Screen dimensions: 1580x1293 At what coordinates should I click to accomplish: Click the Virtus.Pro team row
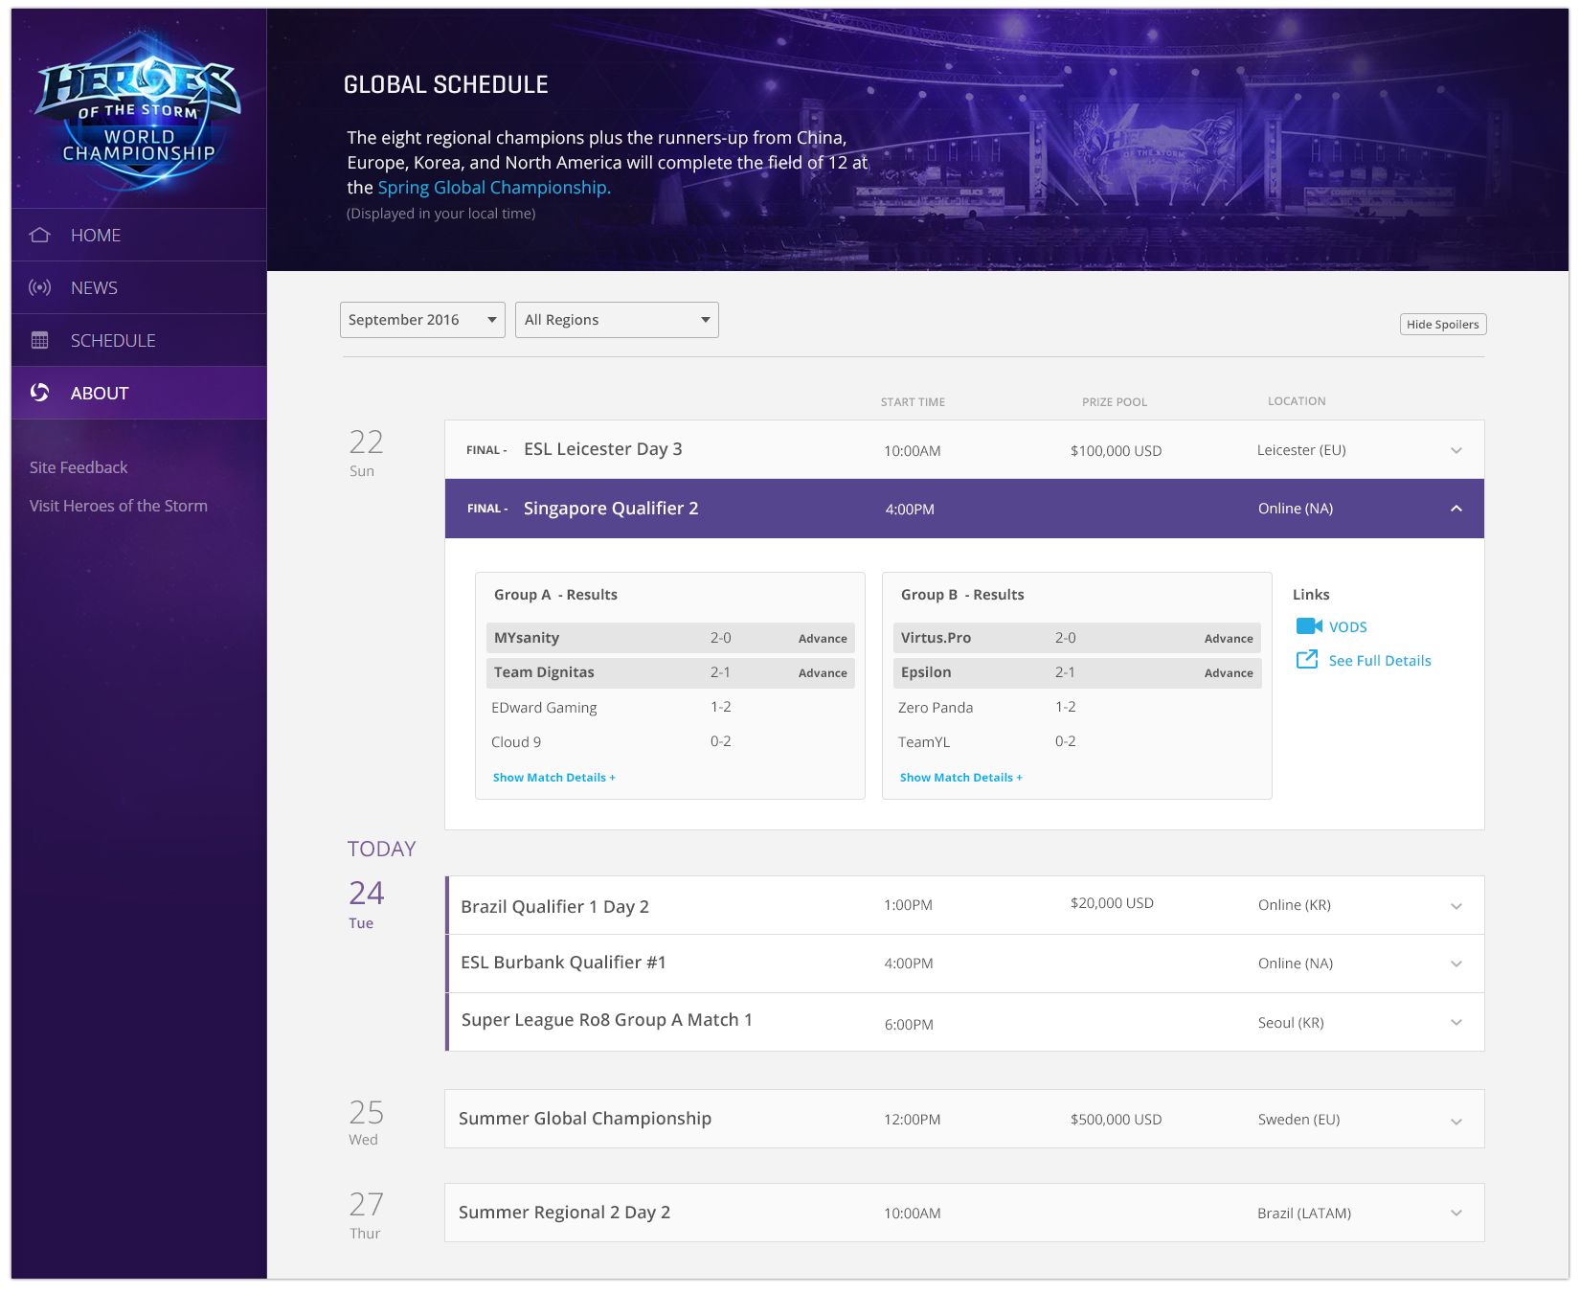(1077, 638)
